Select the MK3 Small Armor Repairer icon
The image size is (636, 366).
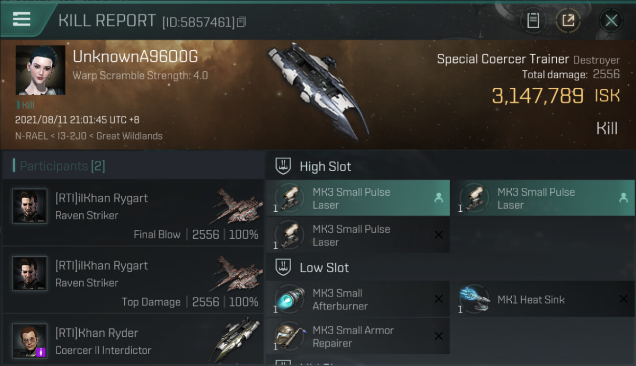point(290,336)
